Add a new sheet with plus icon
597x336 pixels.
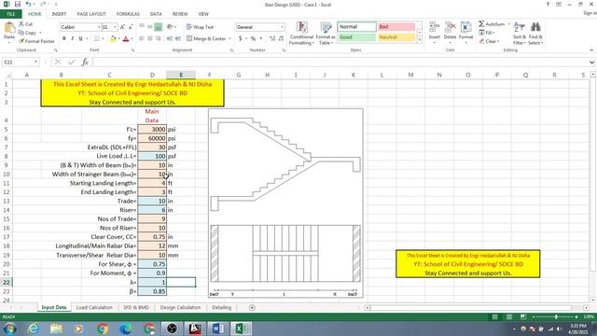pyautogui.click(x=252, y=307)
